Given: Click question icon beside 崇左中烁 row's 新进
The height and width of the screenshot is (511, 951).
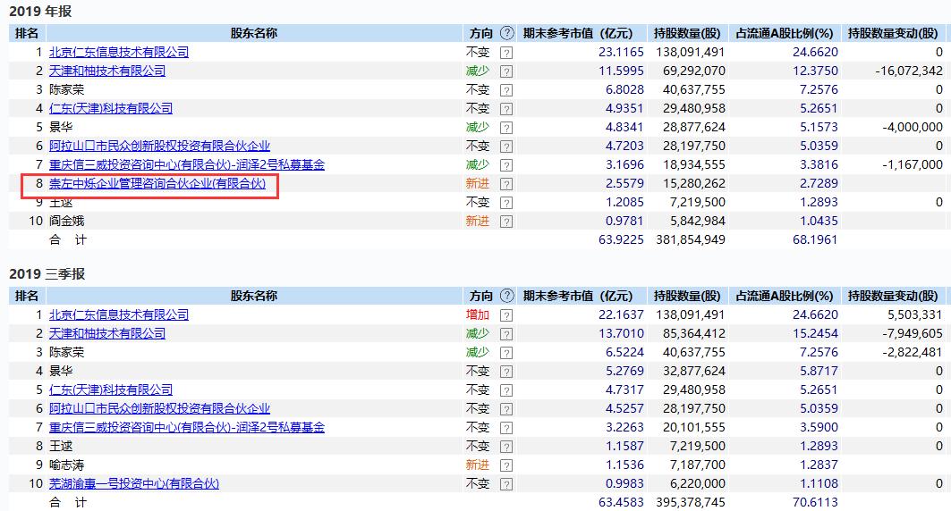Looking at the screenshot, I should 506,184.
